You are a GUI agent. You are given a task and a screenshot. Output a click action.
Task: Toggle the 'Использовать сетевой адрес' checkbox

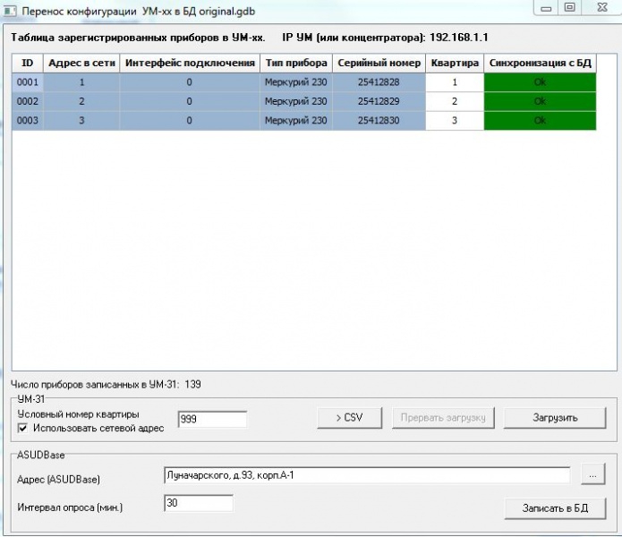click(x=23, y=428)
